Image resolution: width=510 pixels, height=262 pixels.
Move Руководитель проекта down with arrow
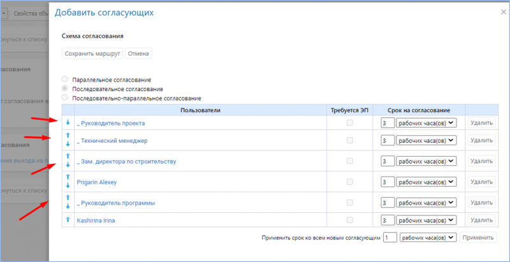[x=68, y=122]
